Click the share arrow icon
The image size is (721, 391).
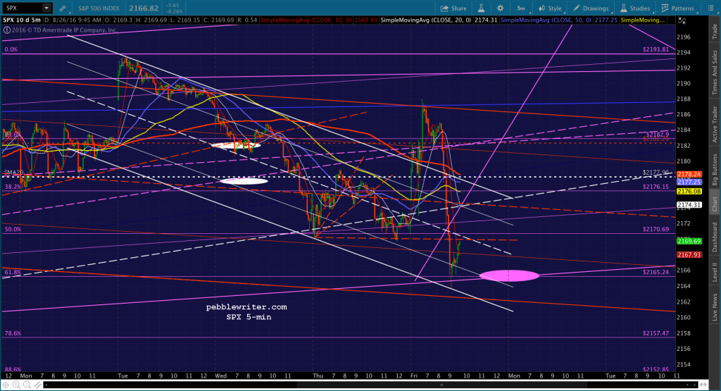coord(444,8)
